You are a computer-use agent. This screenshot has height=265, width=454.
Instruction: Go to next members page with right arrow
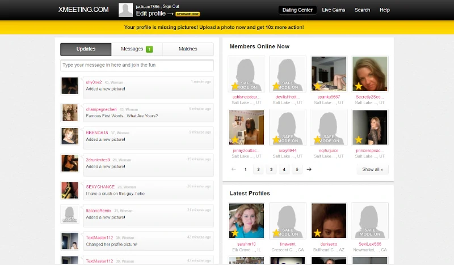click(309, 169)
